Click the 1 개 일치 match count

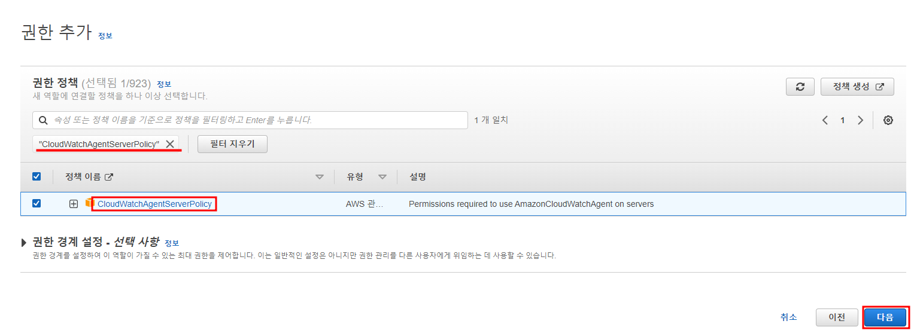click(x=491, y=120)
